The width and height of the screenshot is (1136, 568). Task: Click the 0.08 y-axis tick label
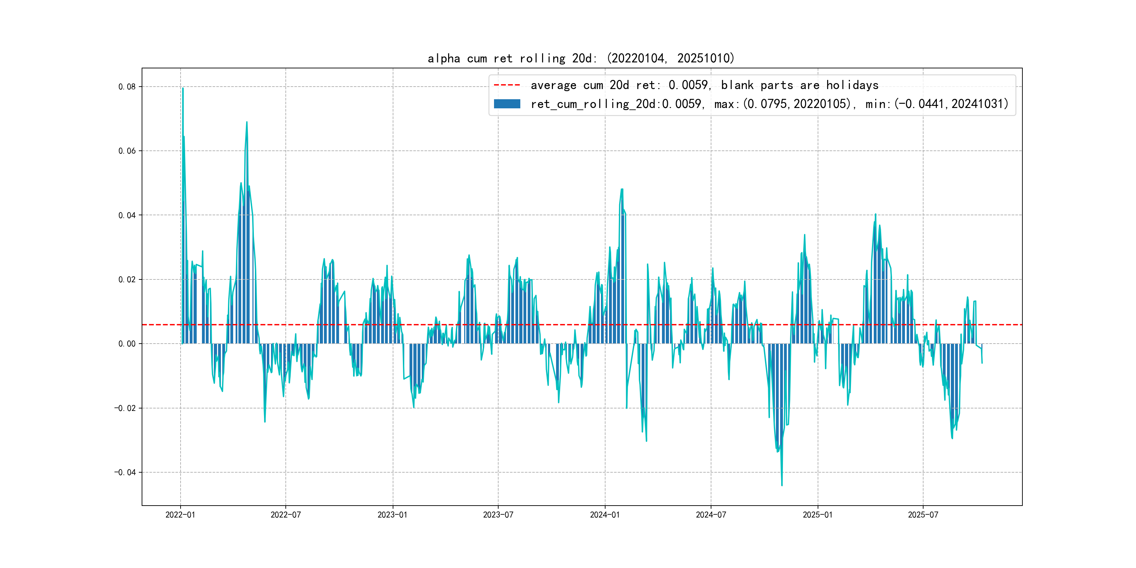(x=127, y=87)
